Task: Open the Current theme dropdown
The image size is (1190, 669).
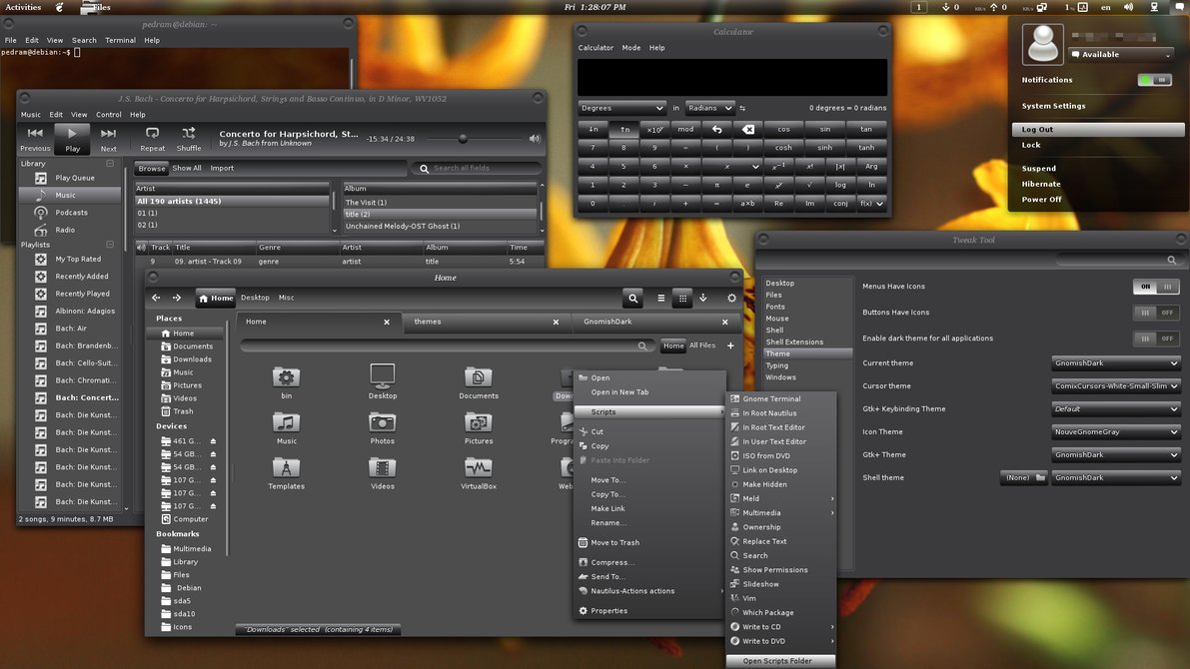Action: pyautogui.click(x=1116, y=363)
